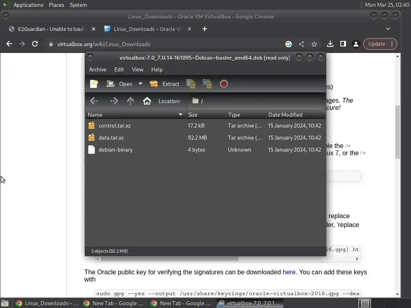Click the control.tar.xz archive file icon
The image size is (411, 308).
pos(92,126)
